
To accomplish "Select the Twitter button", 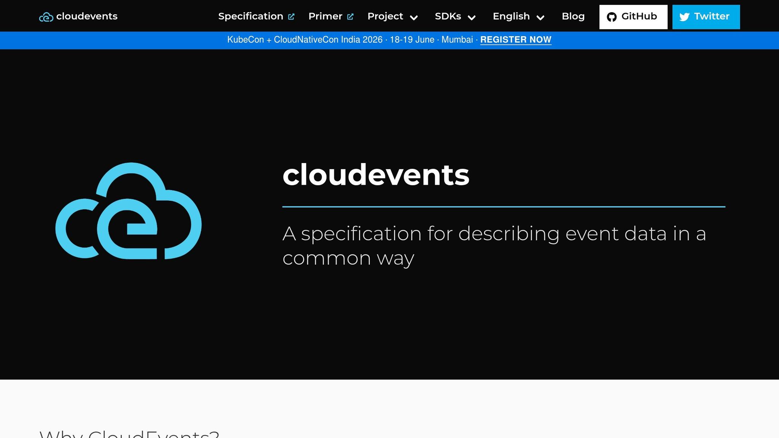I will pos(706,16).
